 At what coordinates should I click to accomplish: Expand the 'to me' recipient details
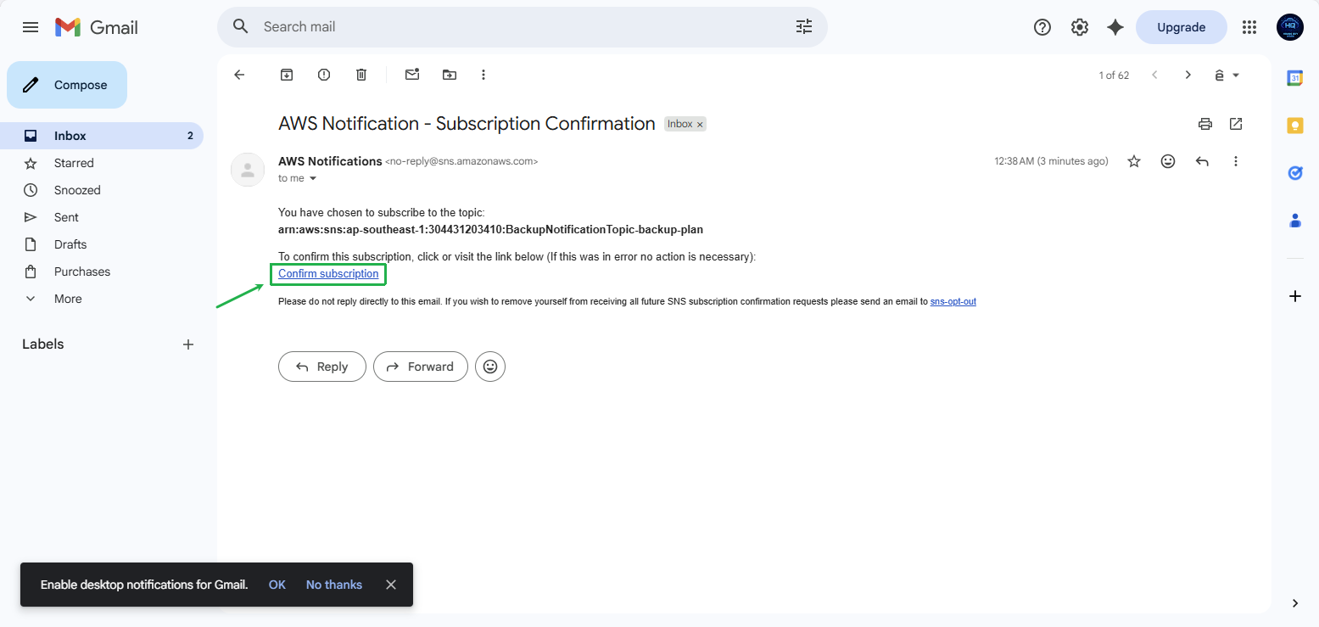coord(313,178)
